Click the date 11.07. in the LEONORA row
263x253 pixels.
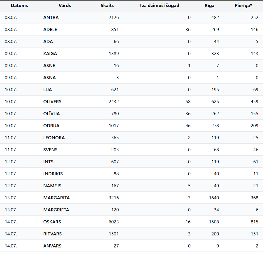[x=11, y=138]
